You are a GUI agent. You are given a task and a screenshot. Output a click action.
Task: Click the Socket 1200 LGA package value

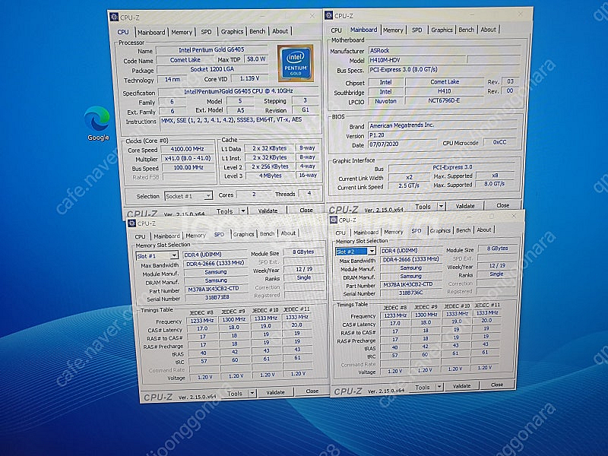point(212,69)
